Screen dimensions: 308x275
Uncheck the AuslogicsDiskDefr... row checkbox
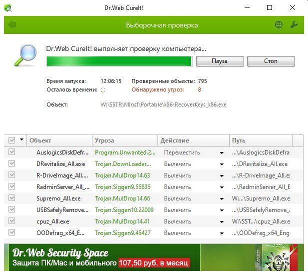pyautogui.click(x=12, y=152)
